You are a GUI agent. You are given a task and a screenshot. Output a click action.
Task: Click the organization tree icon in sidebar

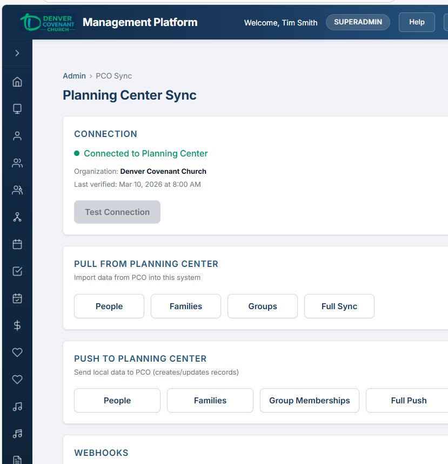click(17, 217)
